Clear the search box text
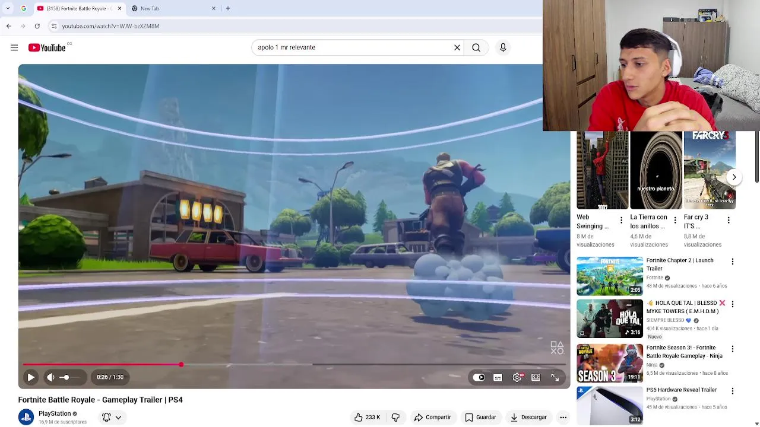The image size is (760, 427). pyautogui.click(x=457, y=47)
